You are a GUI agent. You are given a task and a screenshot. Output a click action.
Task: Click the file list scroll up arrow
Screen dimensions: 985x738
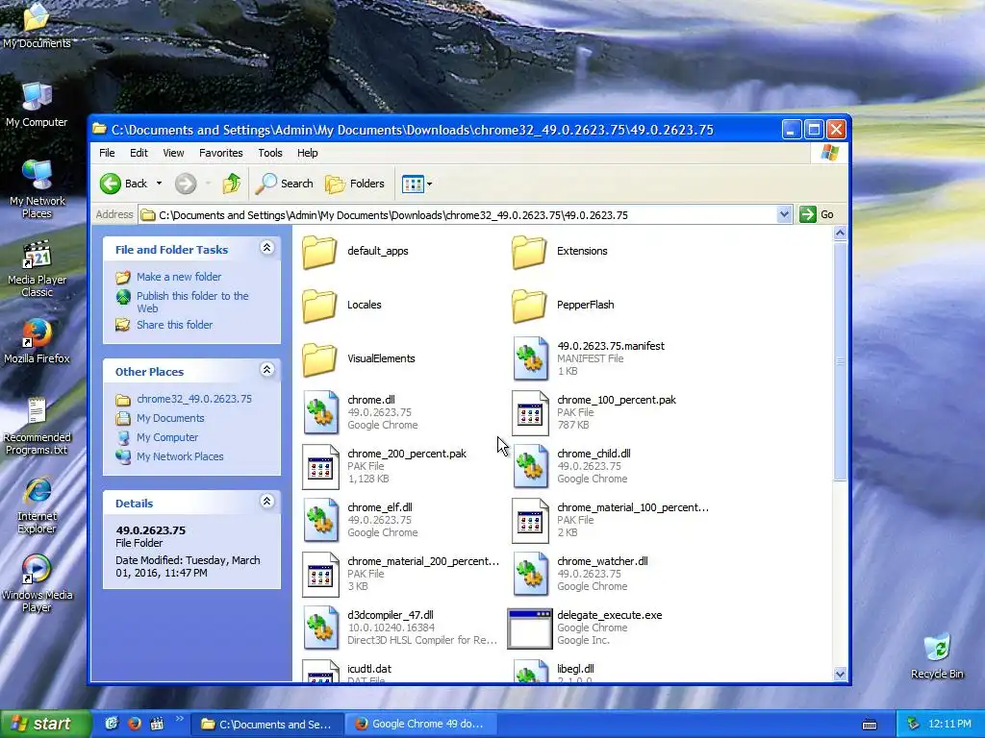840,233
